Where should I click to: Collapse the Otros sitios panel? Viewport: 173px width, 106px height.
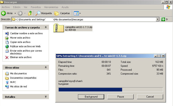pos(46,68)
